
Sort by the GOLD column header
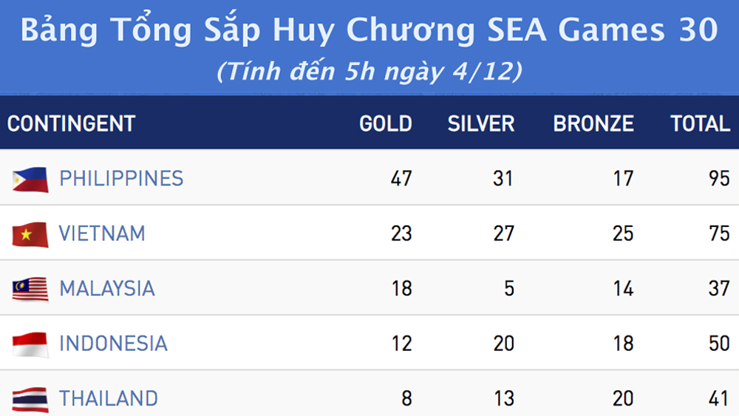(386, 123)
